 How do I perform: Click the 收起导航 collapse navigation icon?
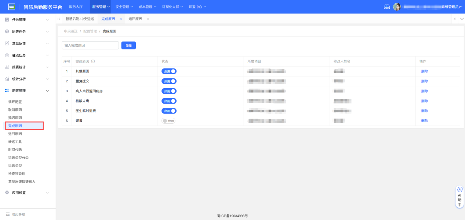[7, 215]
